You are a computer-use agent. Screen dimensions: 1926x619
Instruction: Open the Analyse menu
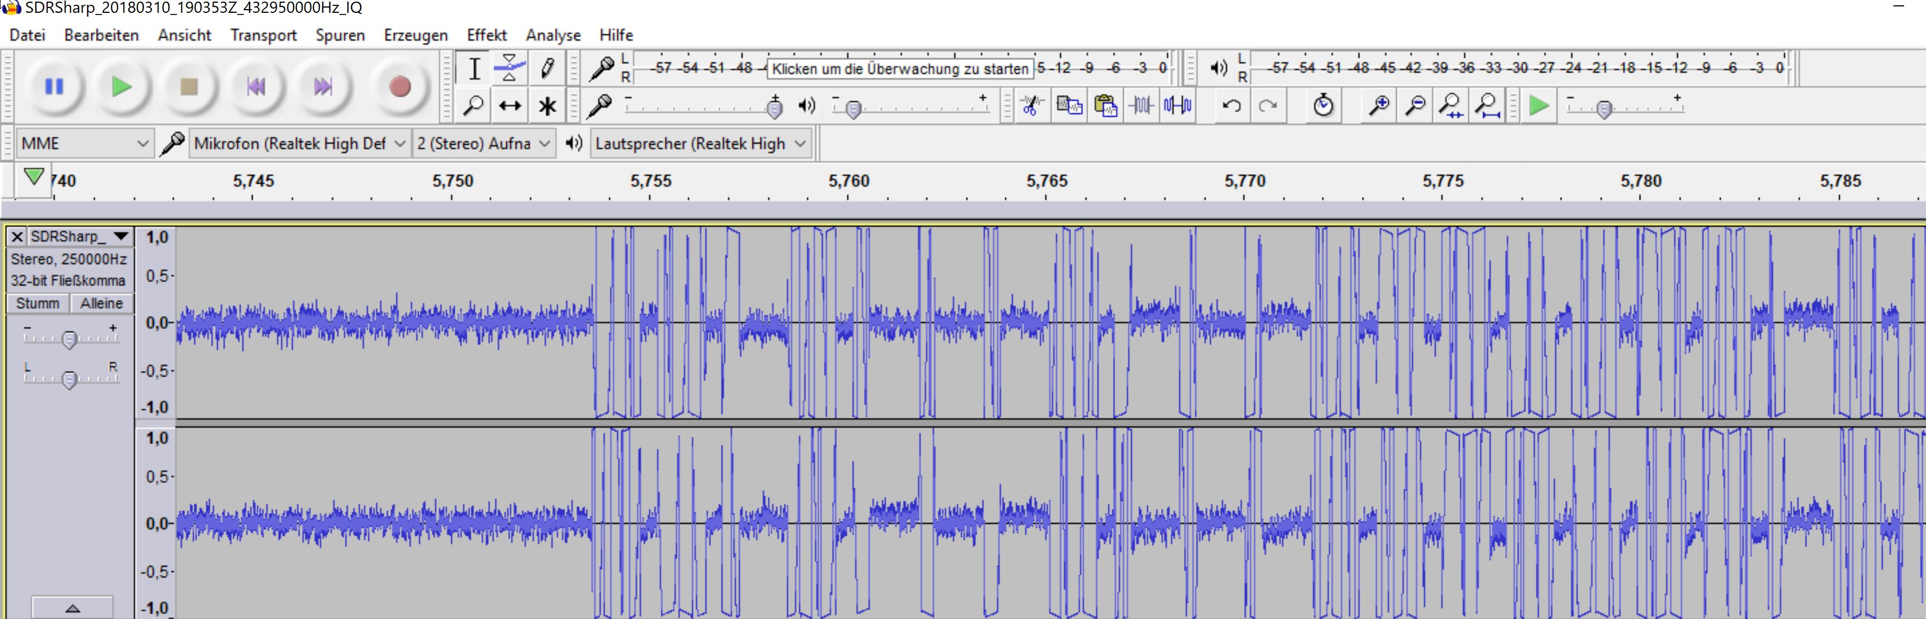tap(553, 35)
